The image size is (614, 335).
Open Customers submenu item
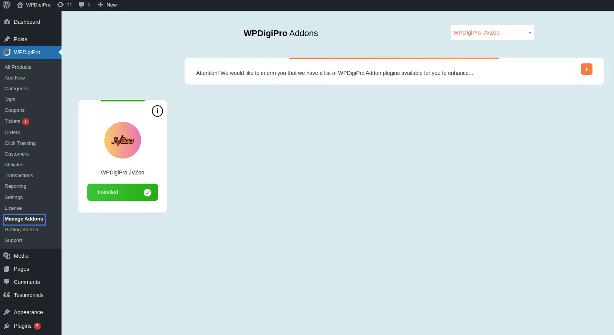click(x=17, y=154)
